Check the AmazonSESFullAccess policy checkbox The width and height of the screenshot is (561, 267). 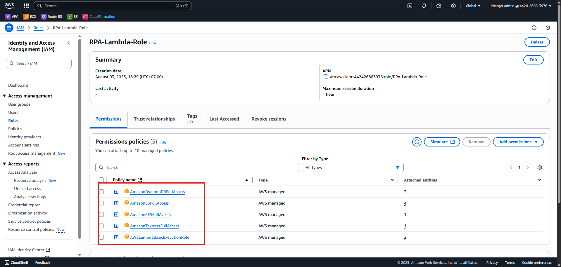101,214
